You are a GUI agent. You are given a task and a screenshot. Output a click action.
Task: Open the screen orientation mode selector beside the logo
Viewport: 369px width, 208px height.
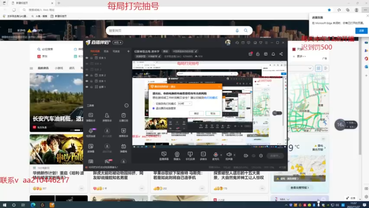(118, 43)
